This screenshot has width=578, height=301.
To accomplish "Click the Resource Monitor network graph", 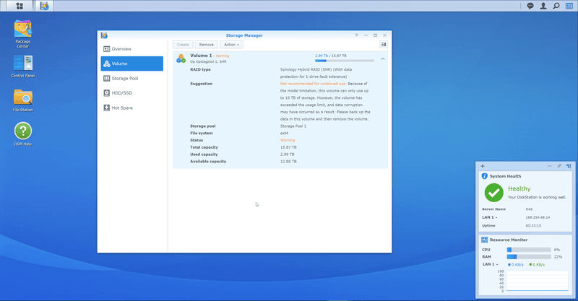I will coord(537,281).
